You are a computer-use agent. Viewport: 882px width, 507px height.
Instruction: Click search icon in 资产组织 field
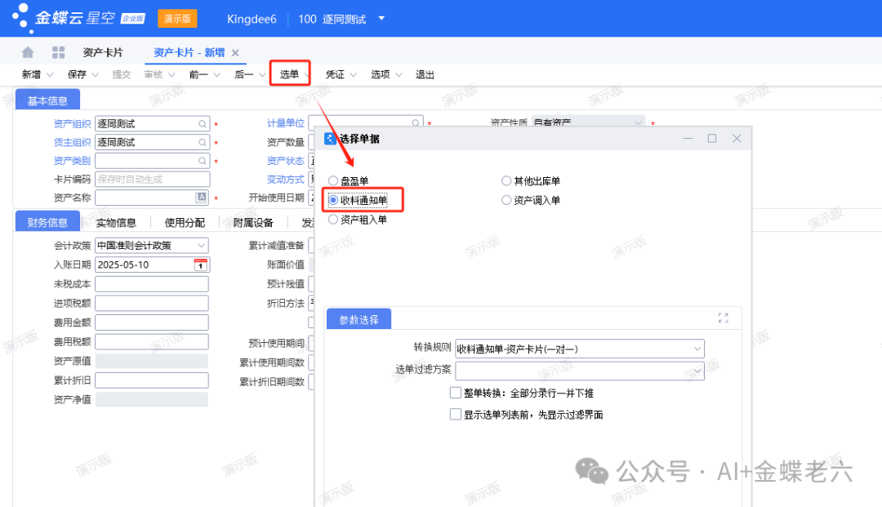coord(202,124)
